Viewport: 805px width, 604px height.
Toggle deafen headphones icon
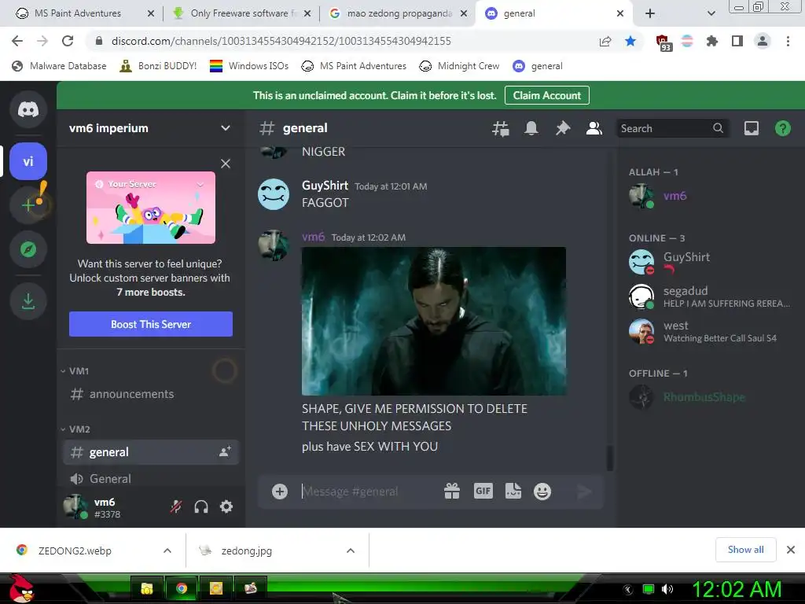click(x=201, y=507)
